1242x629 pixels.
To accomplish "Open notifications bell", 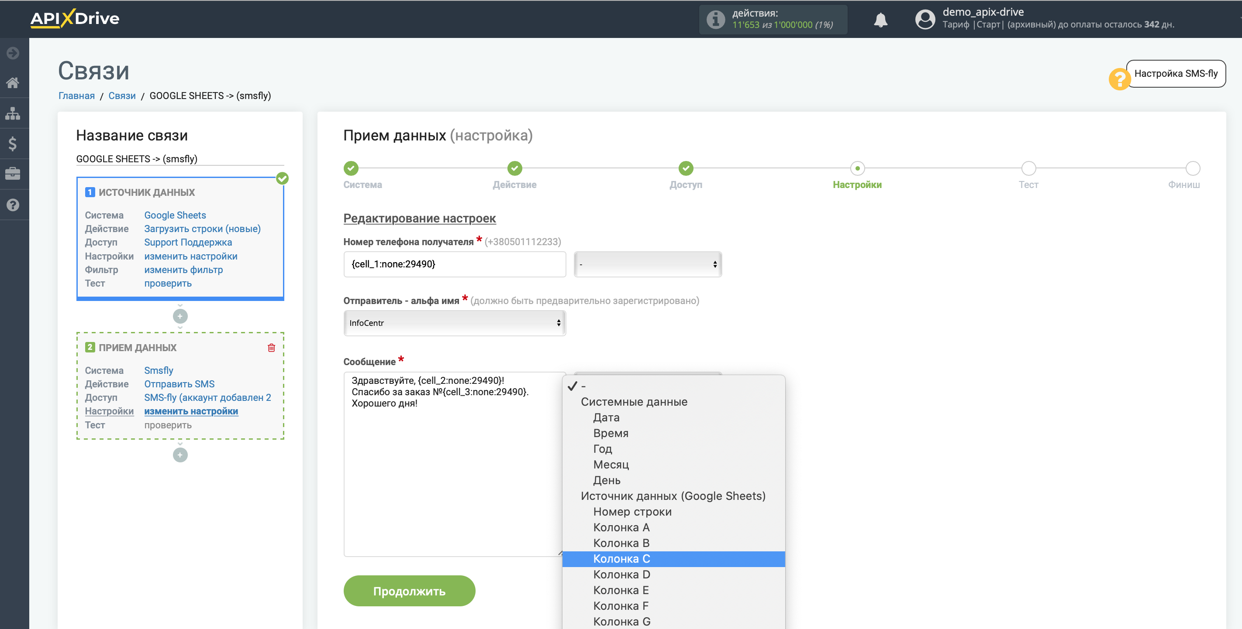I will [880, 20].
